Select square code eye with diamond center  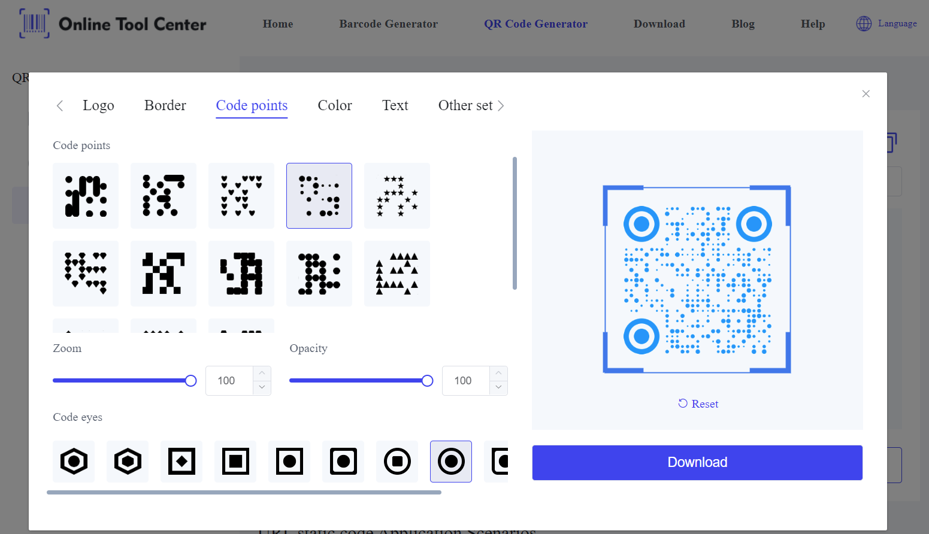pos(181,462)
